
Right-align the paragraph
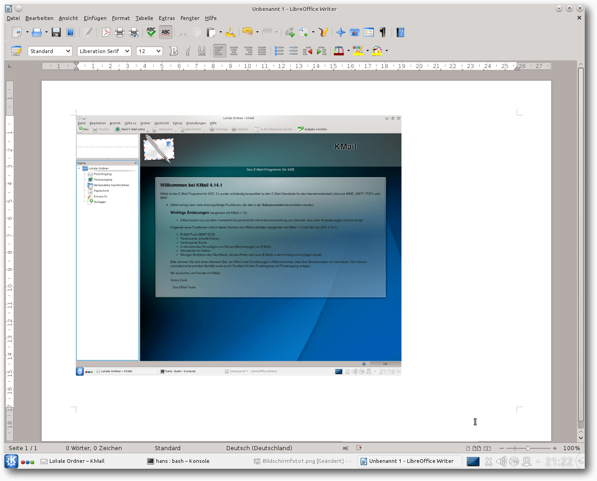pyautogui.click(x=248, y=51)
